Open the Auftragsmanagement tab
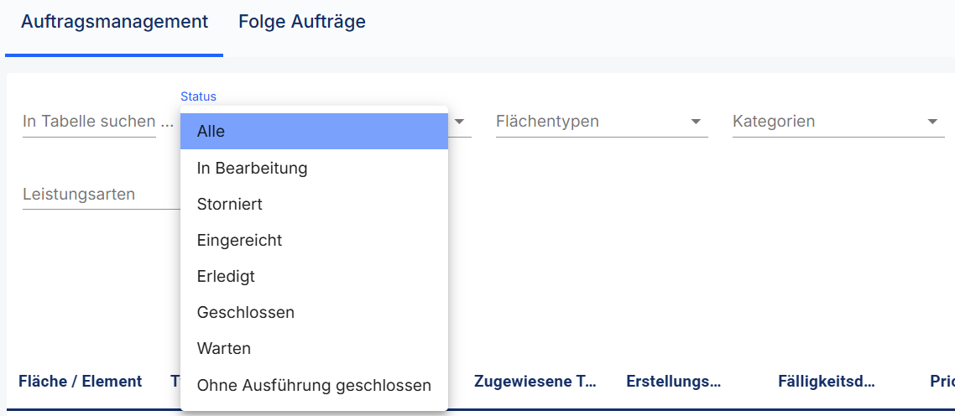 tap(114, 22)
